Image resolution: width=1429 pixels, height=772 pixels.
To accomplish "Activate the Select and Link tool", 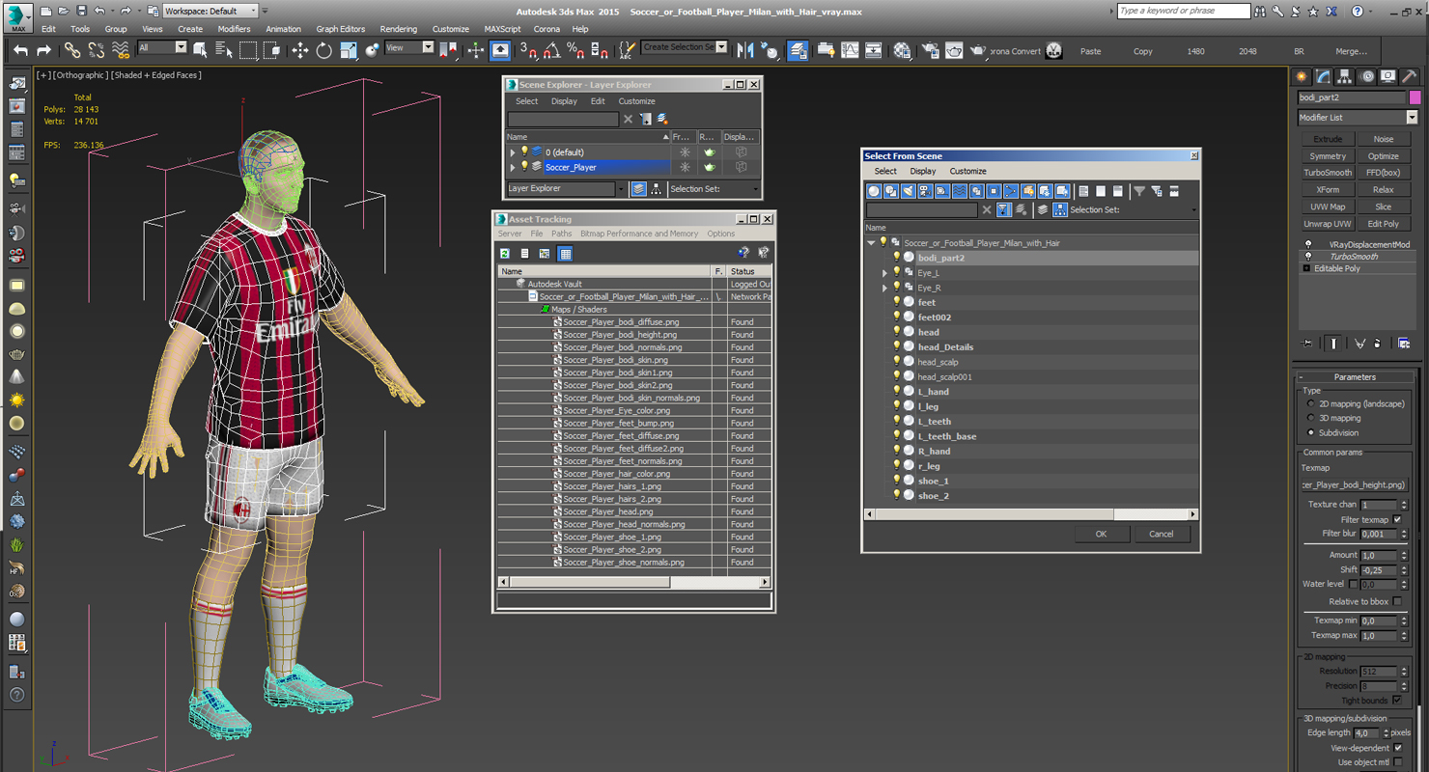I will coord(72,50).
